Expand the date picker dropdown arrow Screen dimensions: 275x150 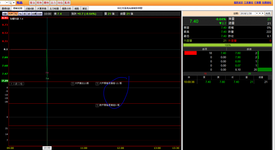click(x=257, y=13)
